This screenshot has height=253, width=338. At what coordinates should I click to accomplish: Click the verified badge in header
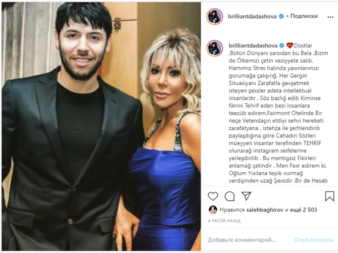281,16
